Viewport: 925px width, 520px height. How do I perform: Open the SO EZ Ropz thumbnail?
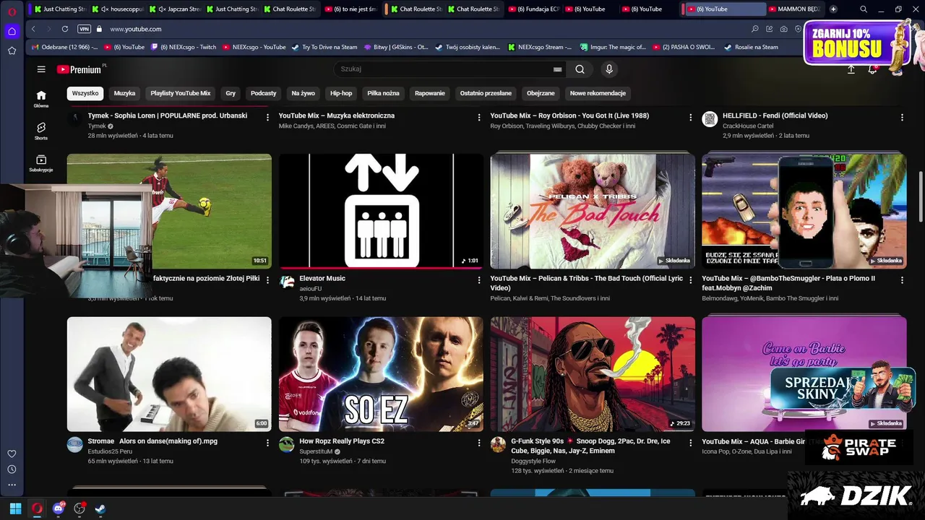[381, 374]
